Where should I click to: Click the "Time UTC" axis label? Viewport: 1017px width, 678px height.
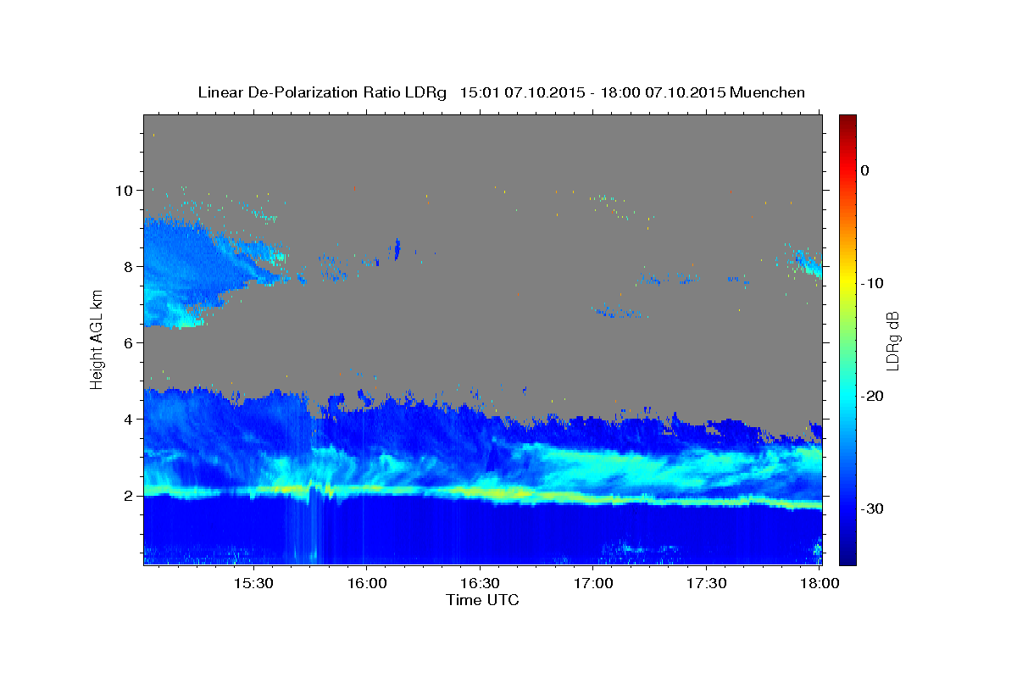pyautogui.click(x=482, y=600)
